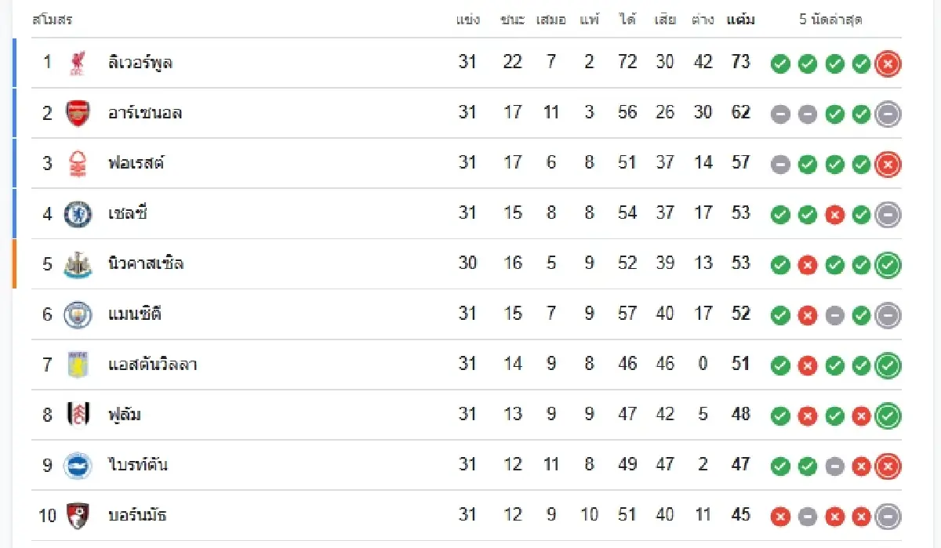Click the Nottingham Forest crest icon
The image size is (941, 548).
click(x=77, y=163)
